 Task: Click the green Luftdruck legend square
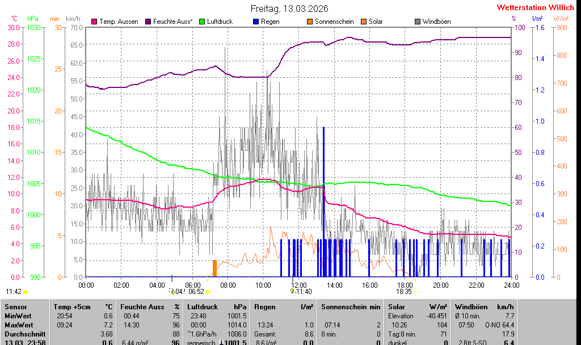click(x=202, y=22)
